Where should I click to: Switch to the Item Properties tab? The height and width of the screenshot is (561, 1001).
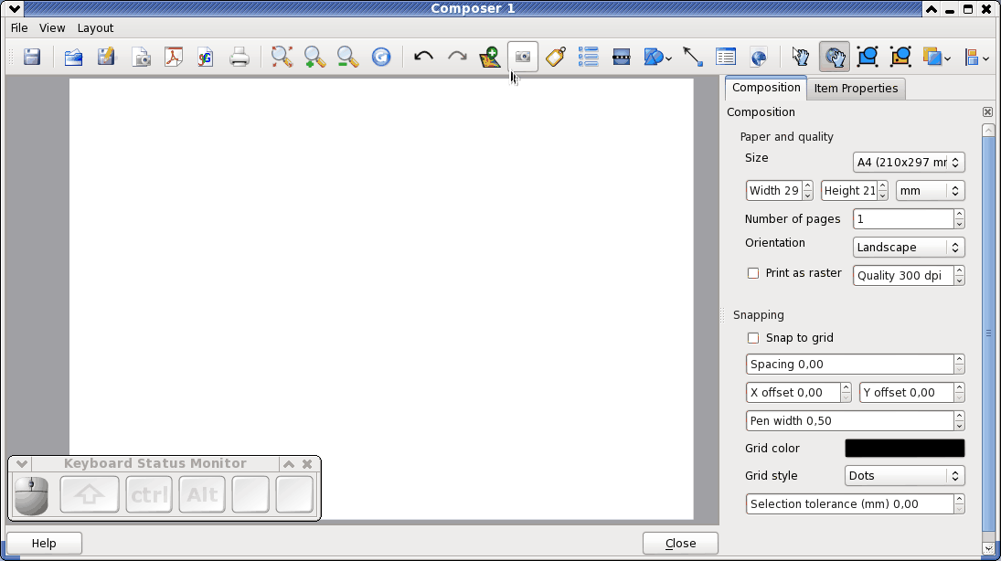point(856,89)
